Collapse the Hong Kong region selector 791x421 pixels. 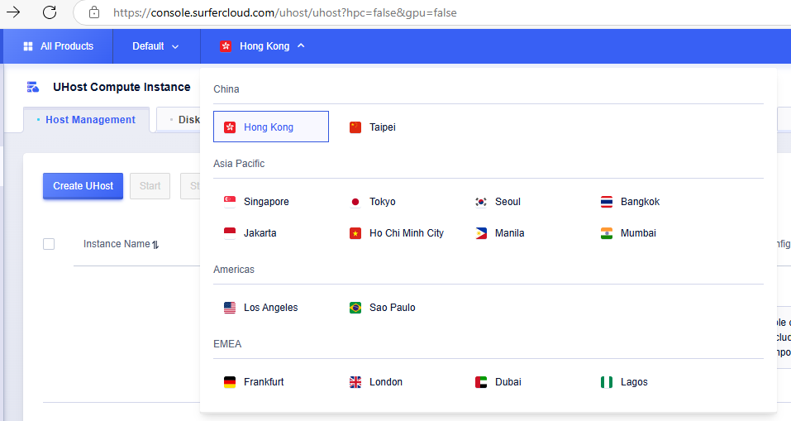point(262,46)
